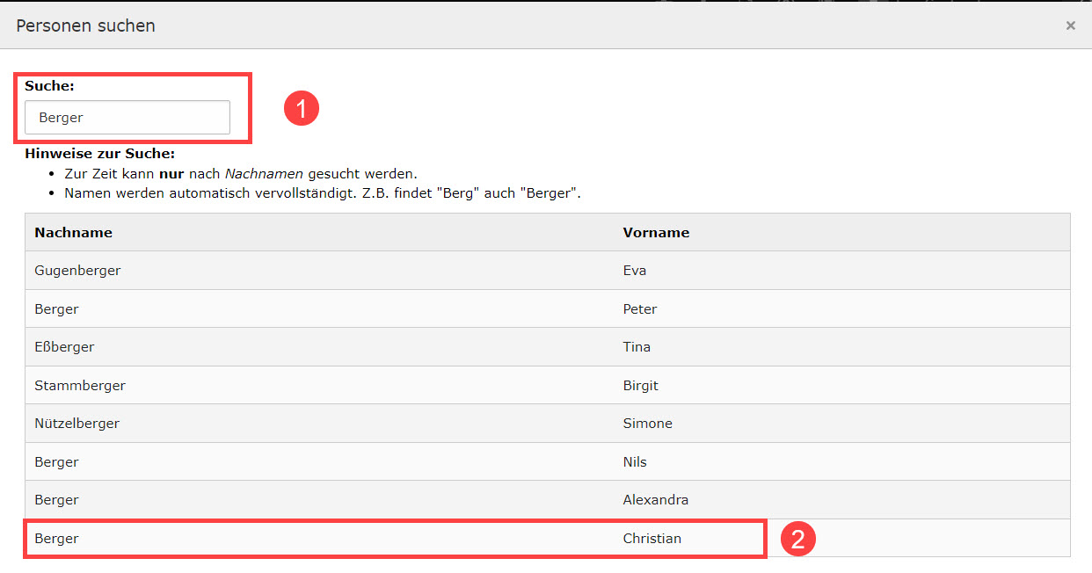The image size is (1092, 573).
Task: Click the Personen suchen dialog title
Action: [x=85, y=25]
